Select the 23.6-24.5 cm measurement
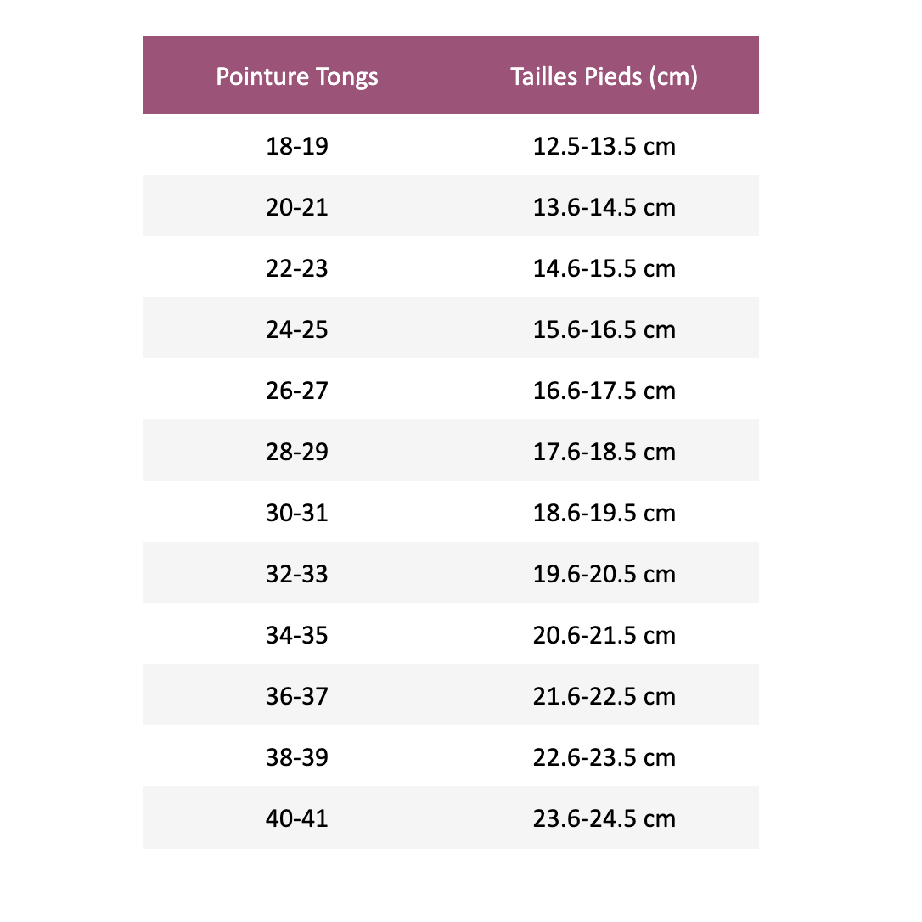Image resolution: width=922 pixels, height=922 pixels. coord(604,818)
